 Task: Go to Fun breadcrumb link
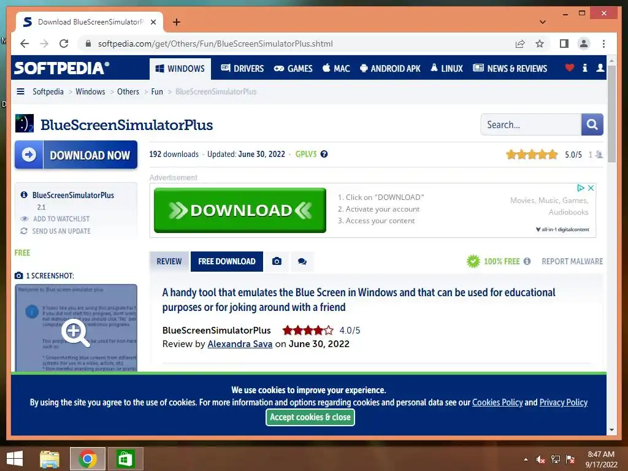click(x=157, y=92)
